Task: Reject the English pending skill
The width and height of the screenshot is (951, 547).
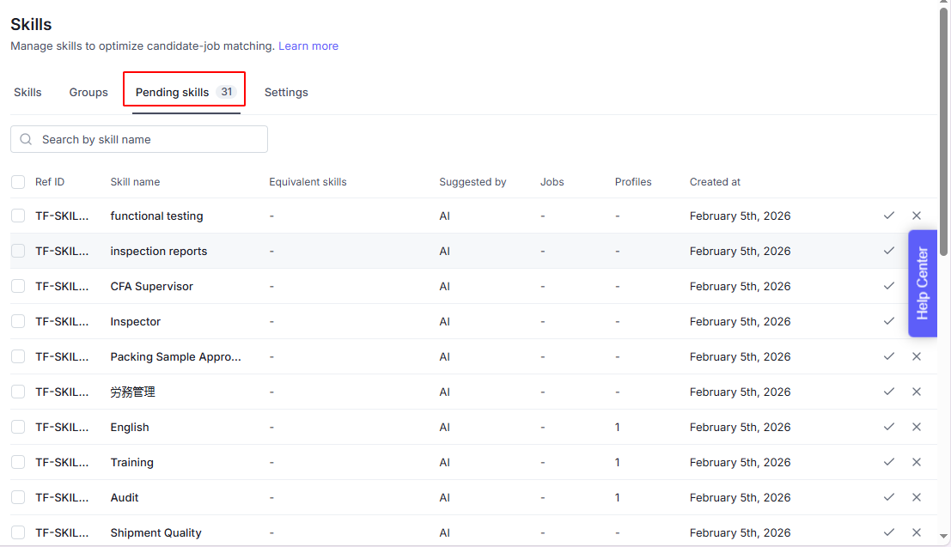Action: pos(917,427)
